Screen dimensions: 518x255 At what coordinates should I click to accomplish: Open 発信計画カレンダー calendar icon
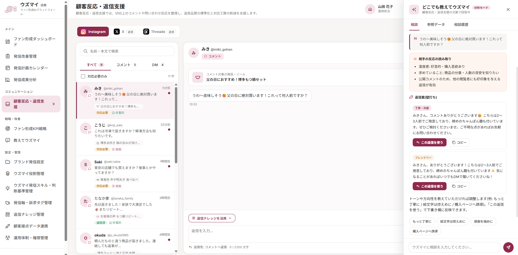click(8, 68)
